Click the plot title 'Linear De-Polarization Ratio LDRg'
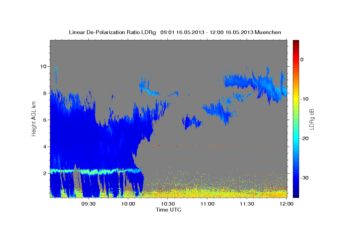This screenshot has width=355, height=237. coord(112,32)
